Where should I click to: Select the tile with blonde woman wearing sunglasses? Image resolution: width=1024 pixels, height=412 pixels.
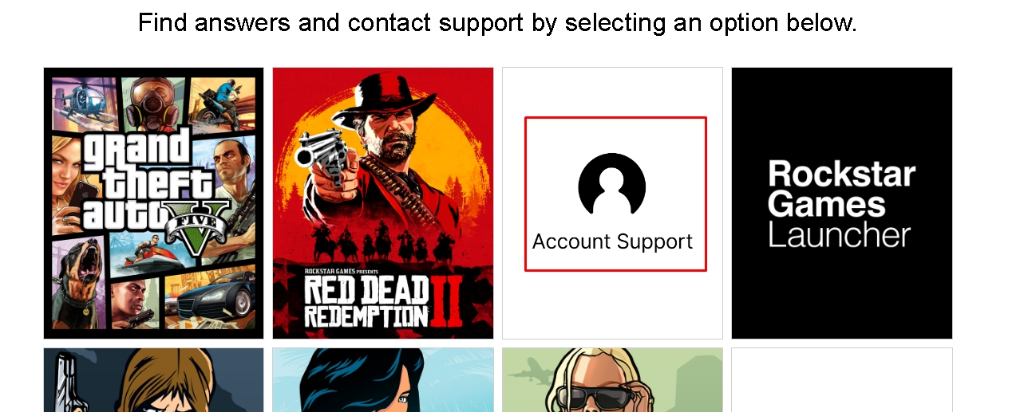(612, 380)
